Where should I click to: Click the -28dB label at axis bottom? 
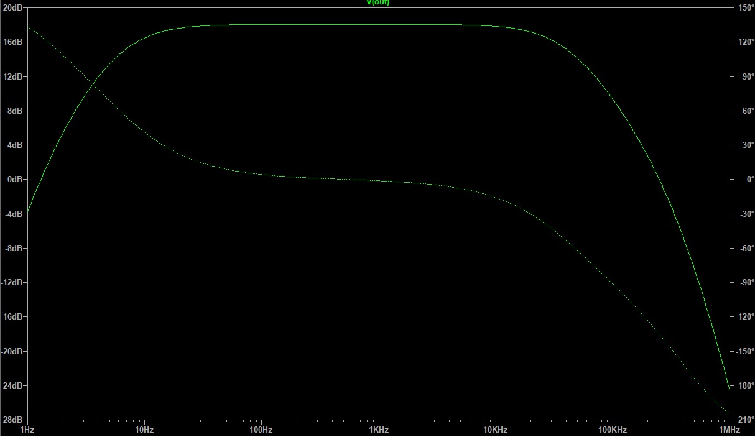(x=12, y=420)
